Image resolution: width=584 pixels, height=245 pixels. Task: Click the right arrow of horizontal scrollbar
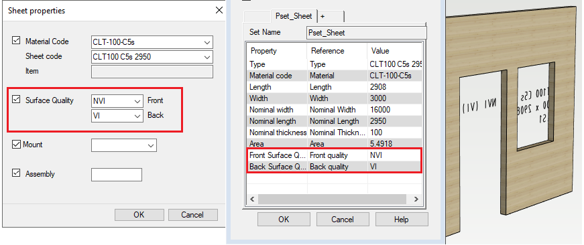[x=416, y=199]
